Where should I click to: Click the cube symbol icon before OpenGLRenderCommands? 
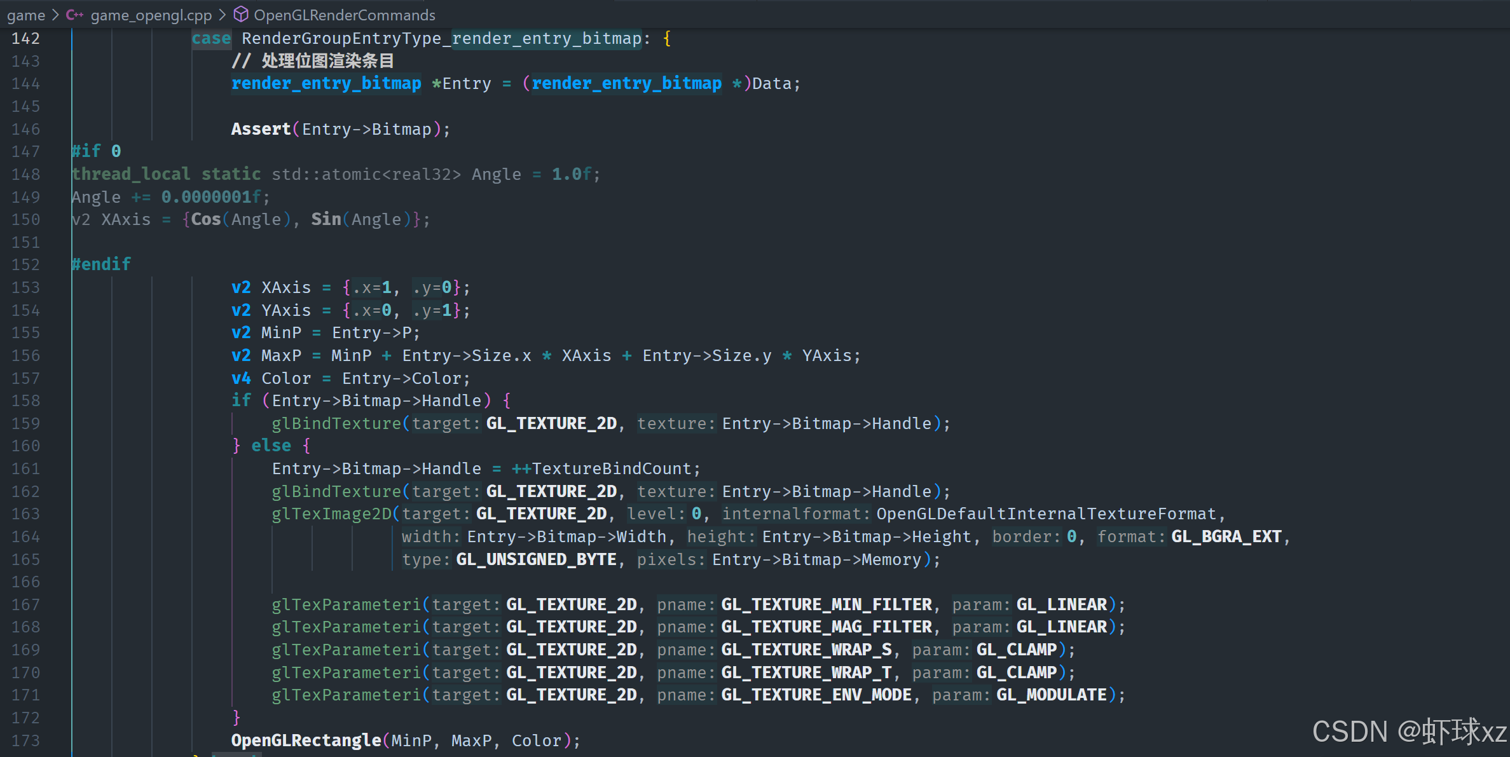[241, 14]
